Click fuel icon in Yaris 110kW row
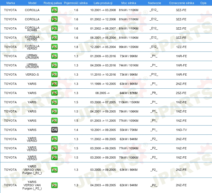The width and height of the screenshot is (212, 193). (x=54, y=102)
